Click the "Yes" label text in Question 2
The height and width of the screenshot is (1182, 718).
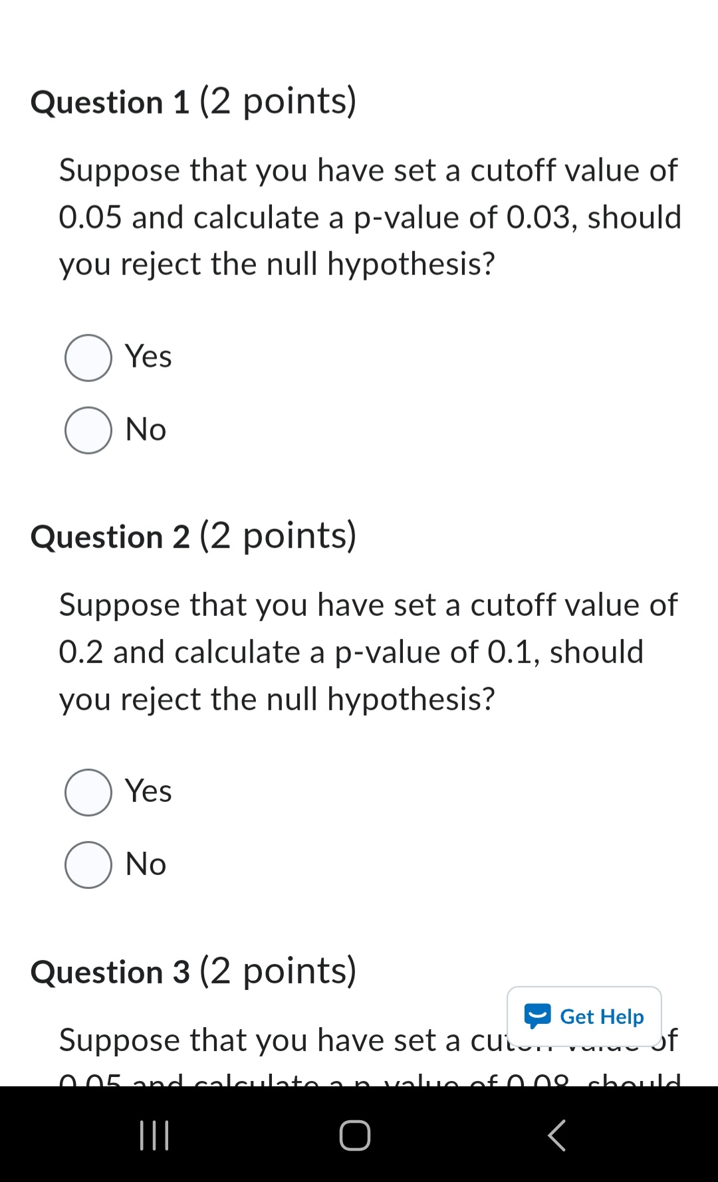coord(148,791)
